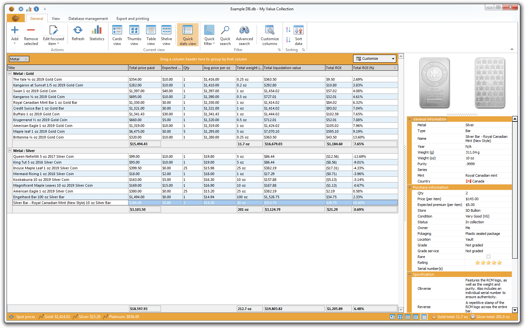Screen dimensions: 526x329
Task: Collapse the Metal : Gold group
Action: [10, 74]
